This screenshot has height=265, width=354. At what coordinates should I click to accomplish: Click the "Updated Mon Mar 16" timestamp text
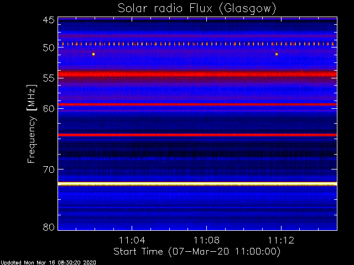tap(48, 263)
